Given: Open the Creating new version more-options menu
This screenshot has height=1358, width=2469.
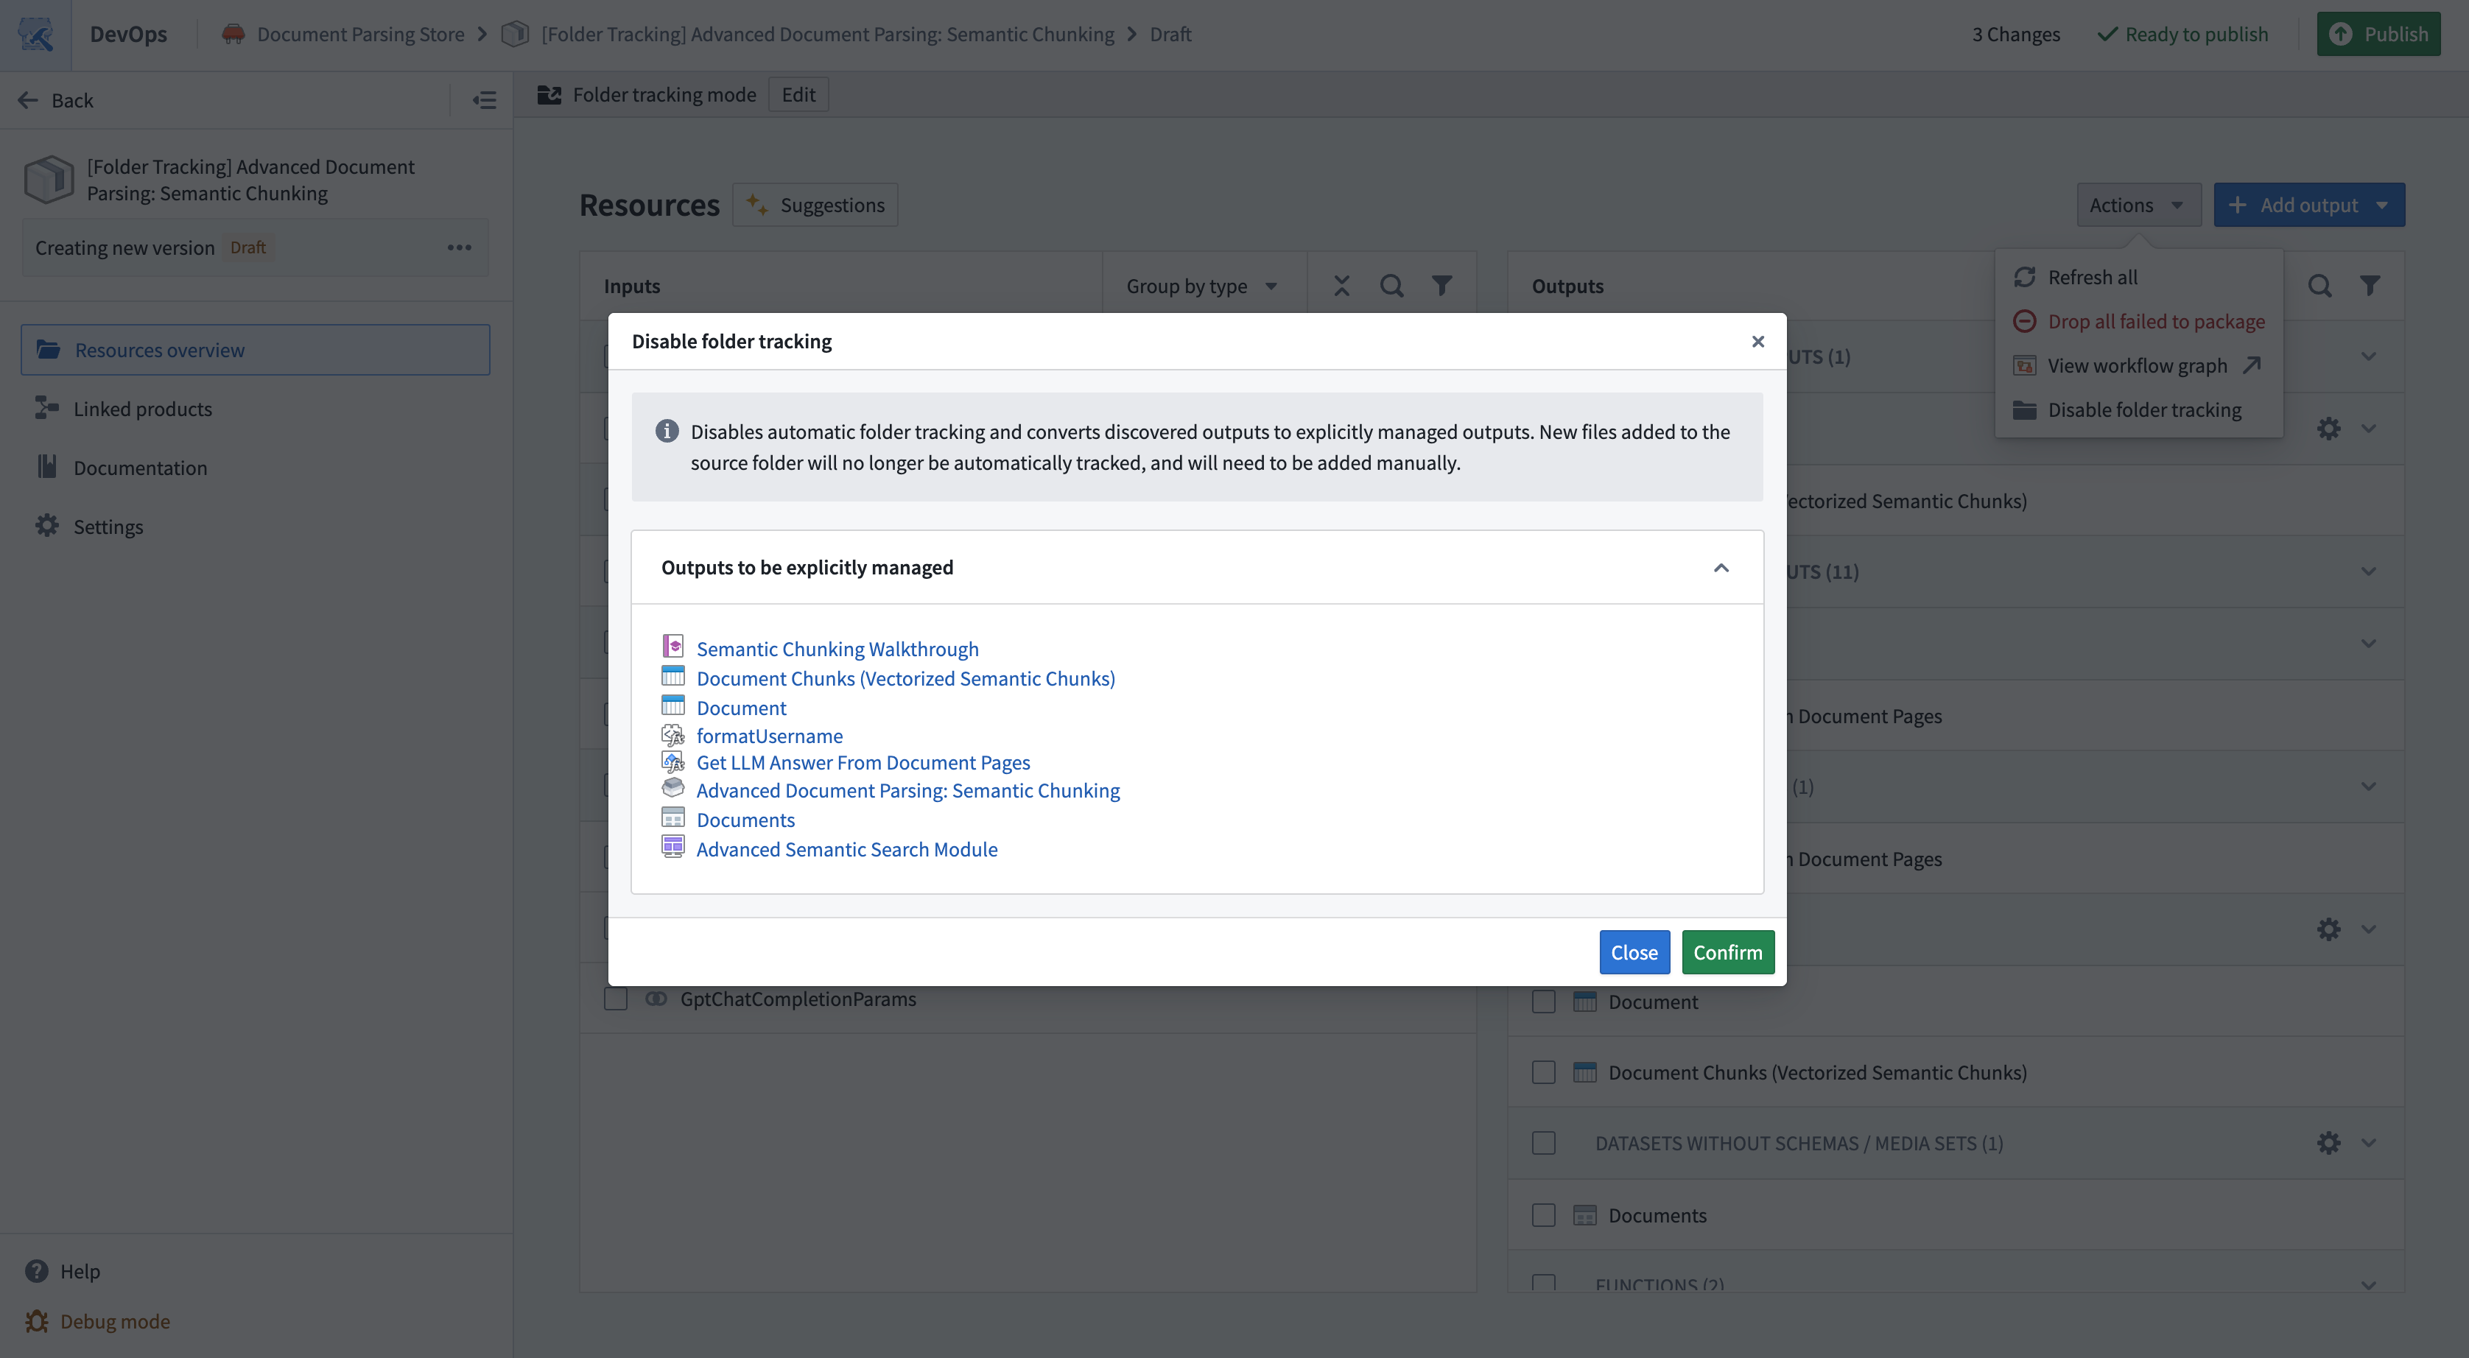Looking at the screenshot, I should (459, 247).
